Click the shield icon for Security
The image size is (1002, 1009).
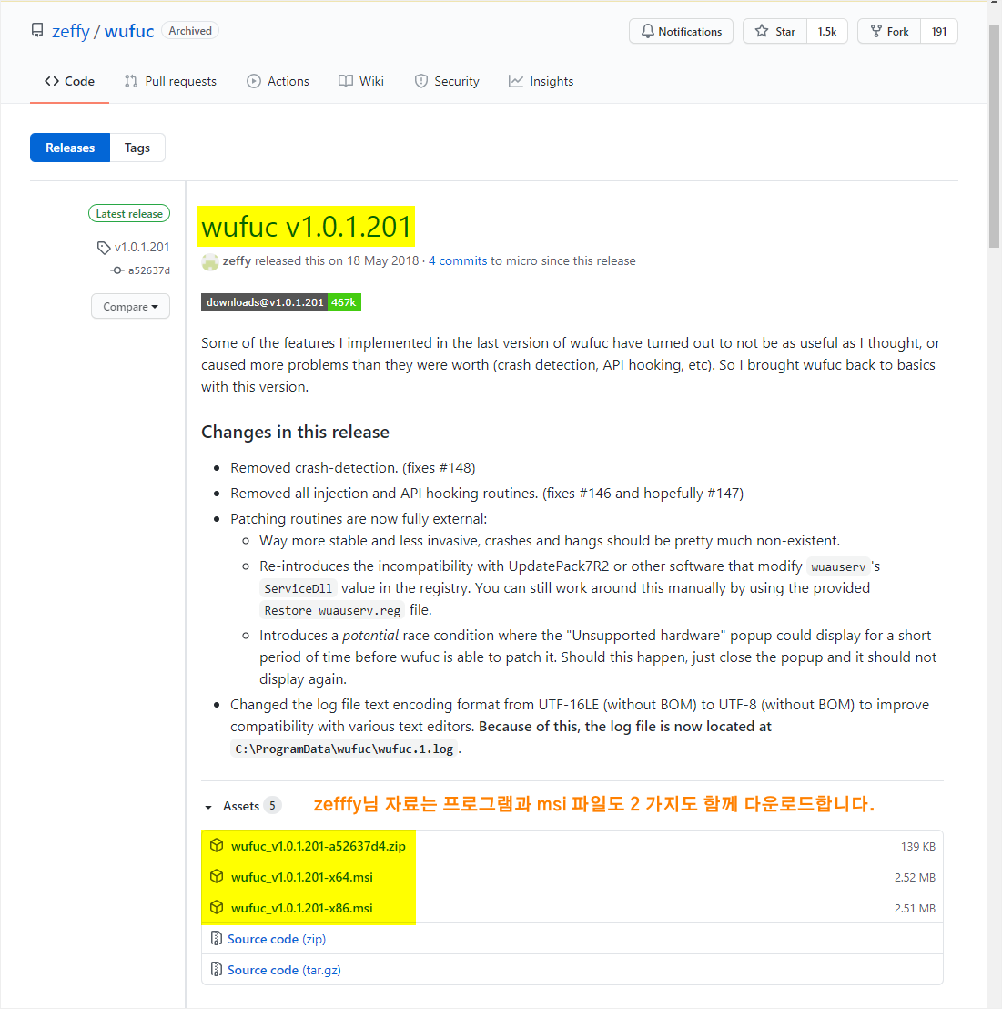(421, 81)
